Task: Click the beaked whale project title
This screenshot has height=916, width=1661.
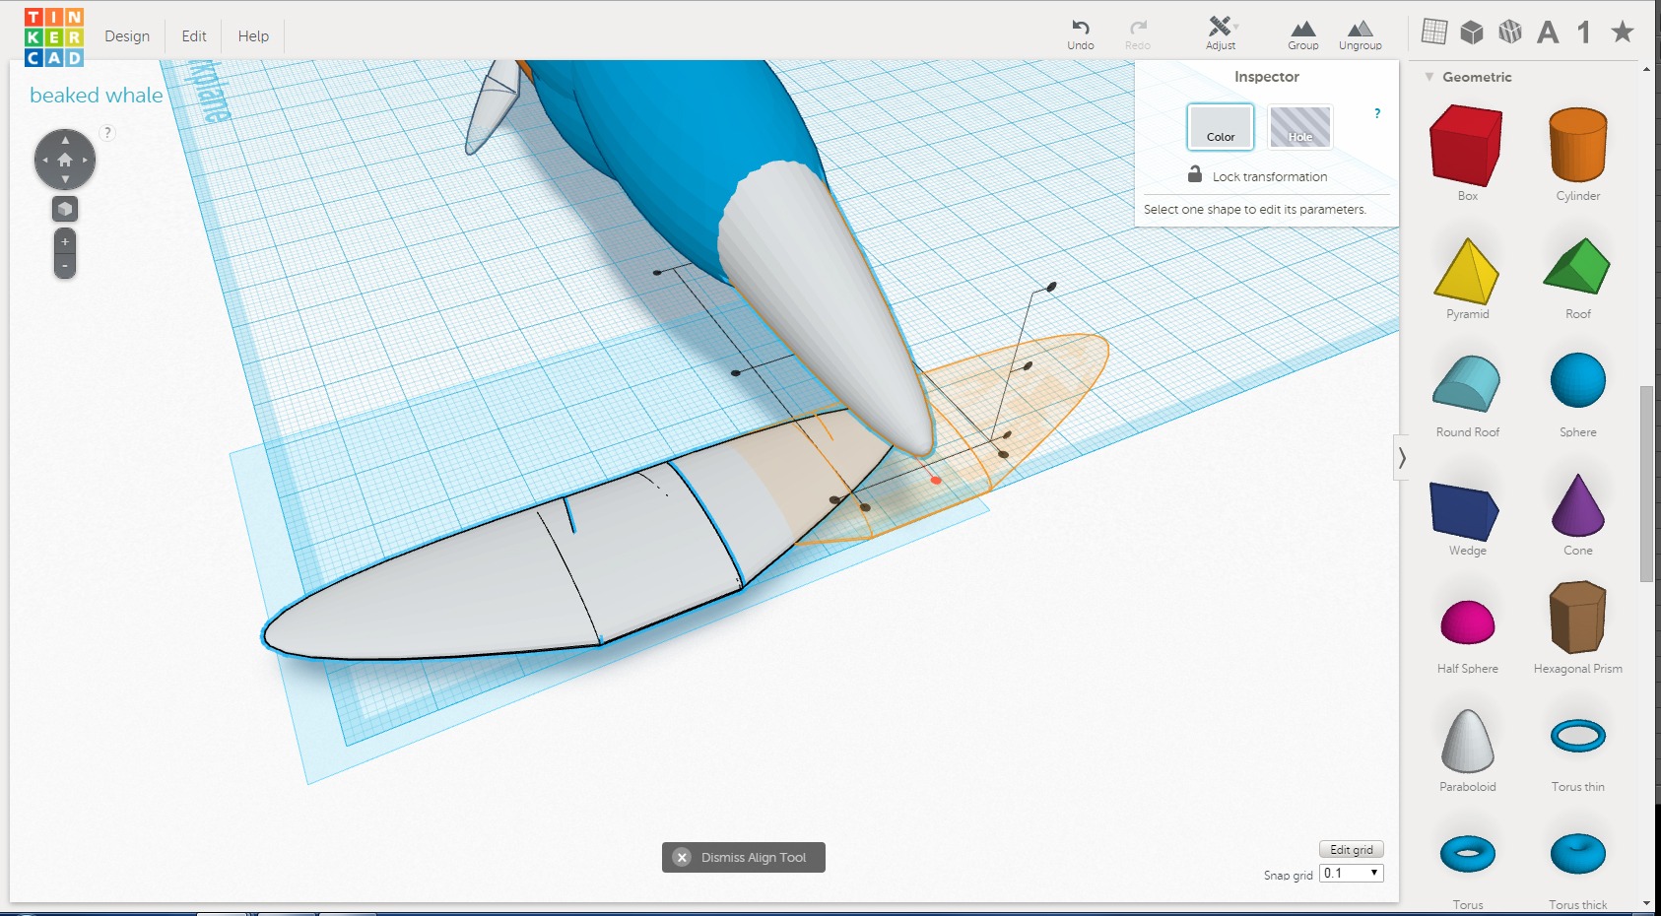Action: click(x=96, y=96)
